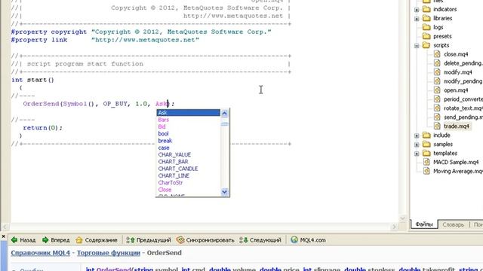
Task: Select the scripts folder icon
Action: click(426, 45)
